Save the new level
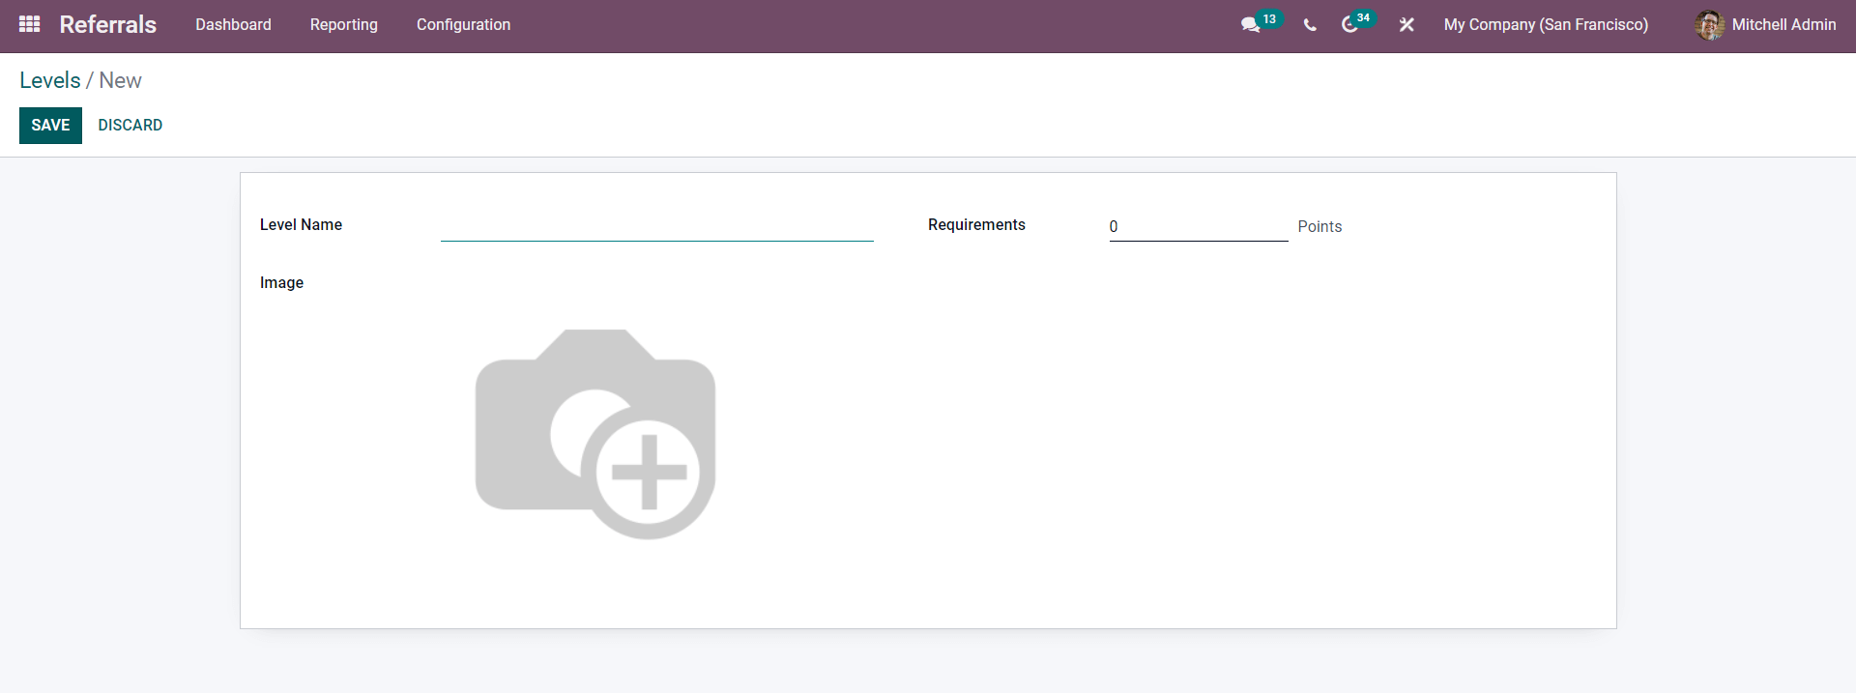The height and width of the screenshot is (693, 1856). click(50, 126)
